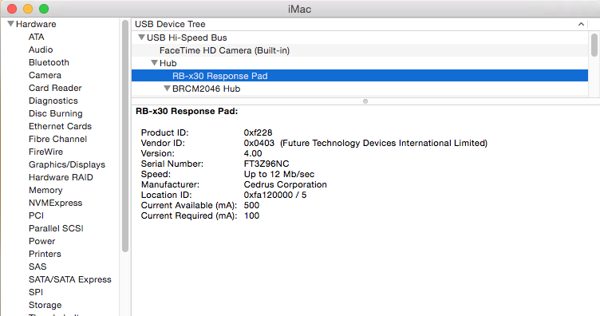Click the Vendor ID value 0x0403
The image size is (600, 316).
click(x=259, y=143)
